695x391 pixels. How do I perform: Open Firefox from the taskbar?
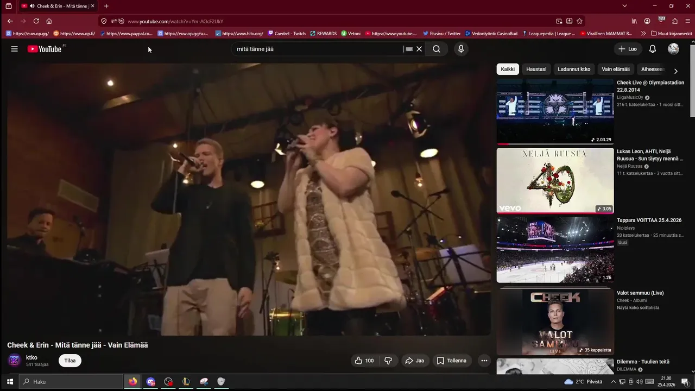pyautogui.click(x=133, y=382)
